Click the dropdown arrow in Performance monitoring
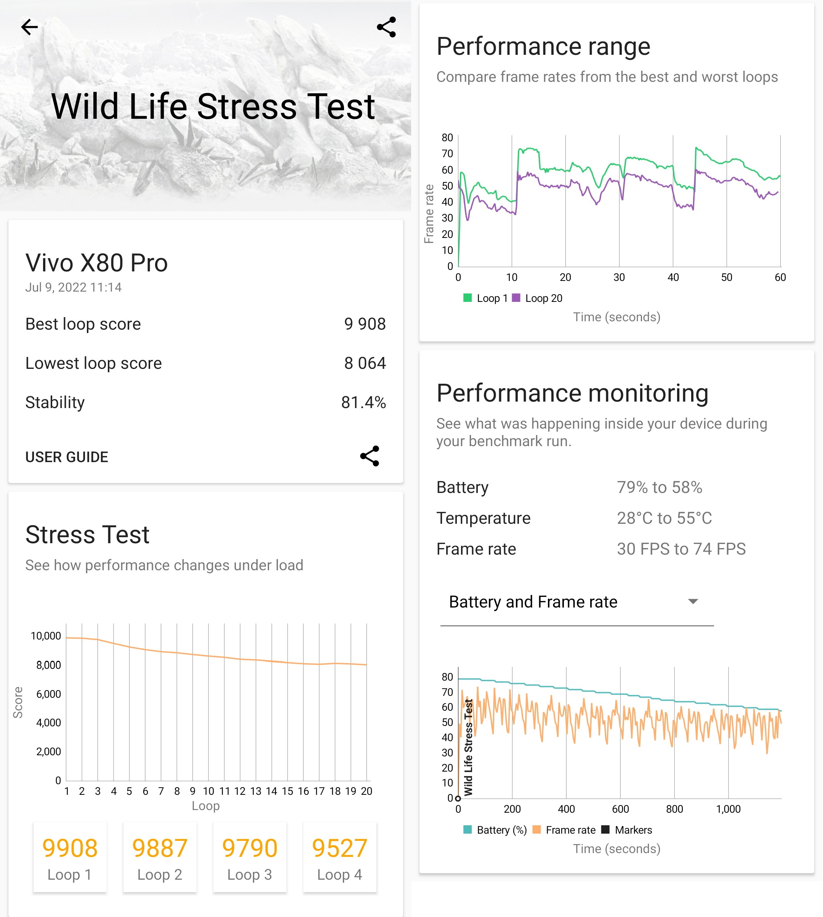Viewport: 823px width, 917px height. point(693,602)
